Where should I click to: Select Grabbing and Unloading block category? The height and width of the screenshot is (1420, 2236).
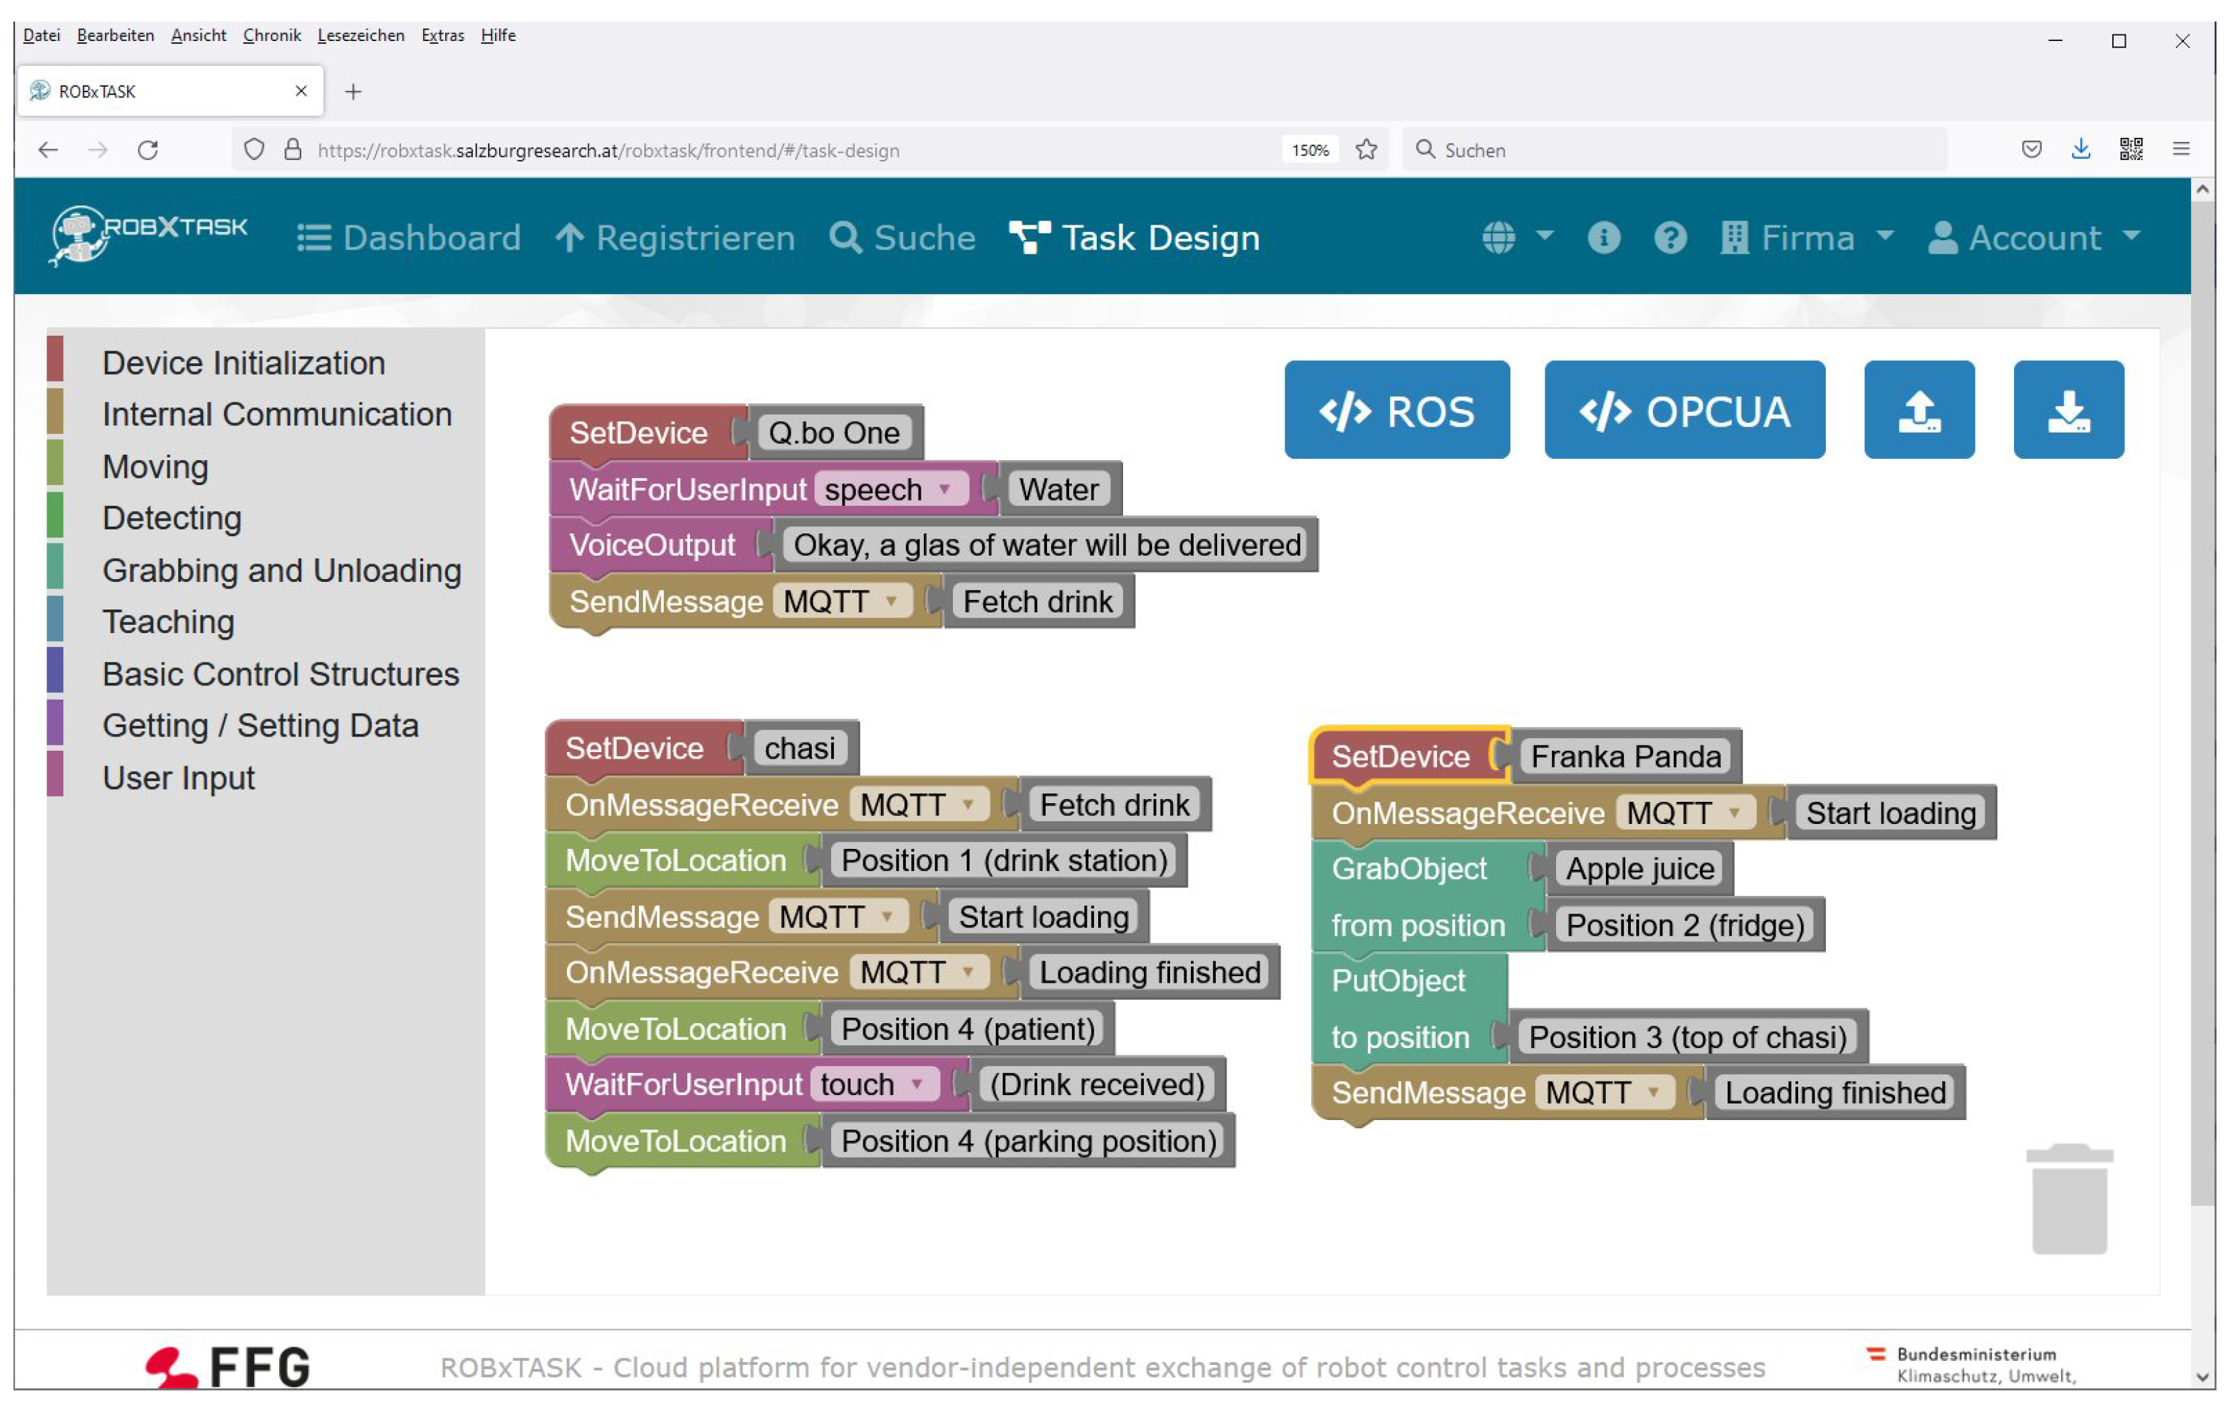click(x=280, y=570)
